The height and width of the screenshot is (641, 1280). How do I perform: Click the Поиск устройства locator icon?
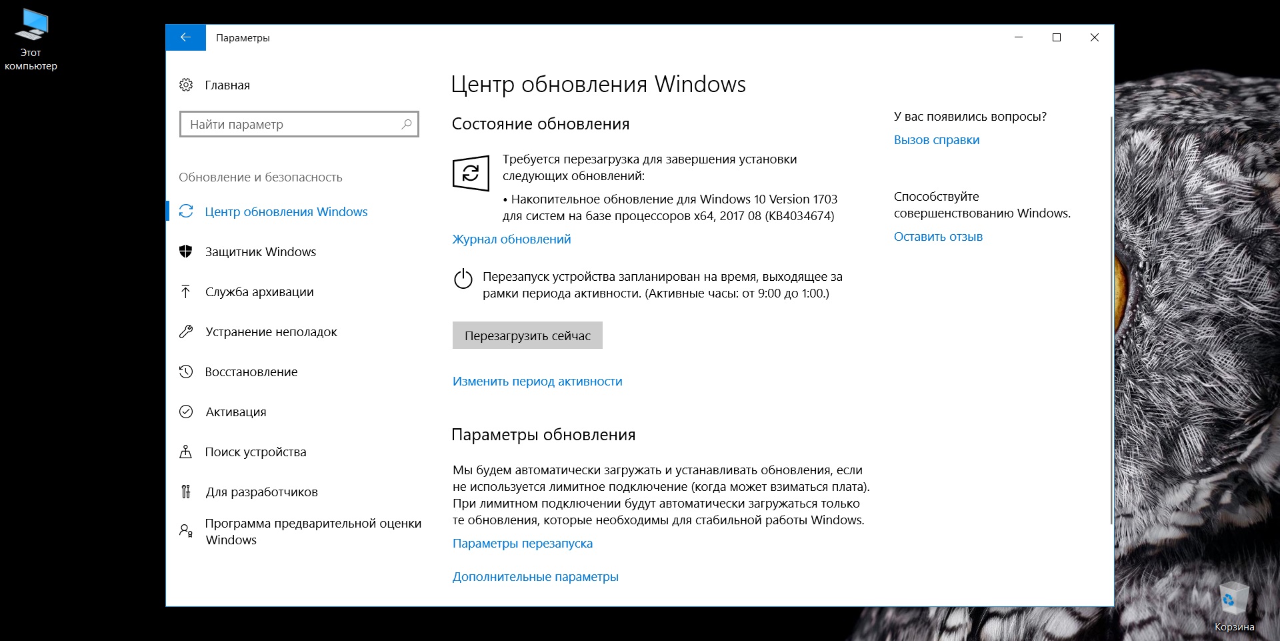[x=186, y=452]
